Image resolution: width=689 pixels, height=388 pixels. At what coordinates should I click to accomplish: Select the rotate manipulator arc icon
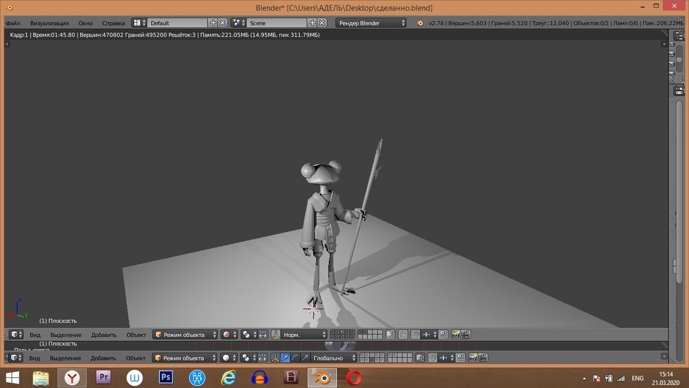[295, 358]
